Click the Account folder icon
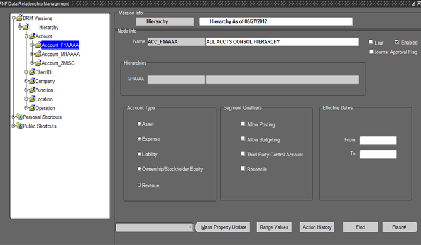Screen dimensions: 421x245 (x=32, y=36)
